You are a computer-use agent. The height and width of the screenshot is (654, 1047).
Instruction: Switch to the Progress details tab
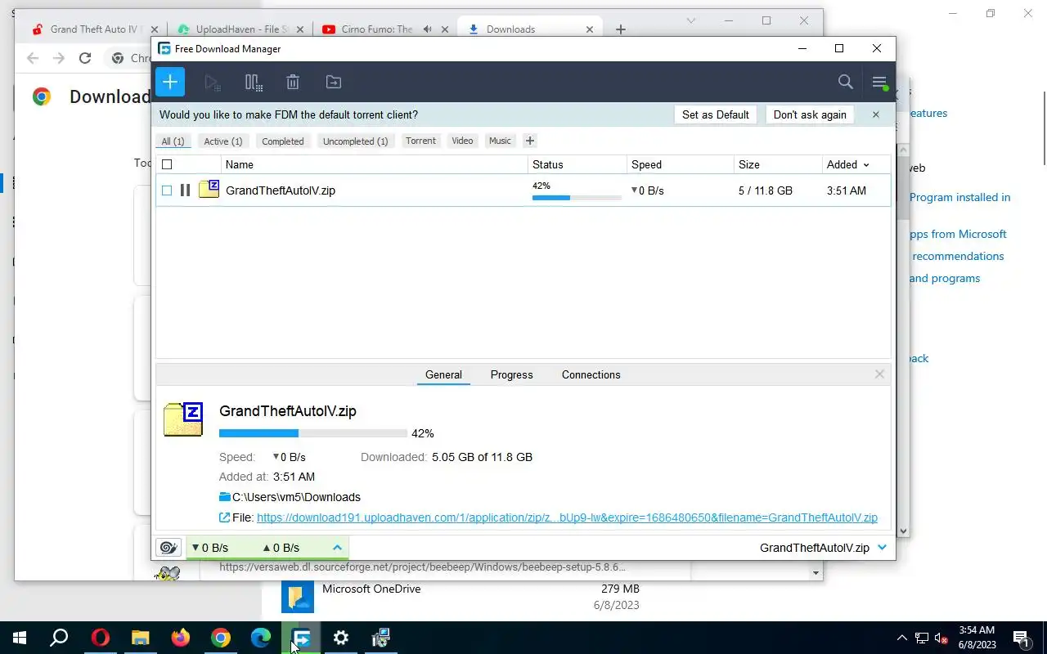point(511,374)
